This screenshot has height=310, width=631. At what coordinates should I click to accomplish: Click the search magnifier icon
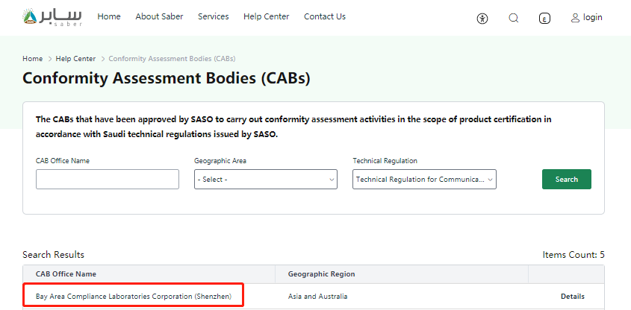[514, 18]
